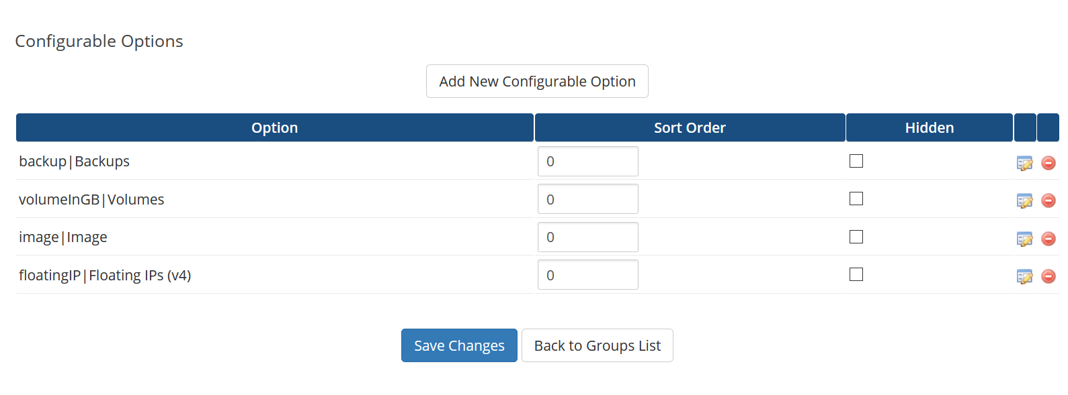
Task: Click Add New Configurable Option button
Action: click(x=537, y=81)
